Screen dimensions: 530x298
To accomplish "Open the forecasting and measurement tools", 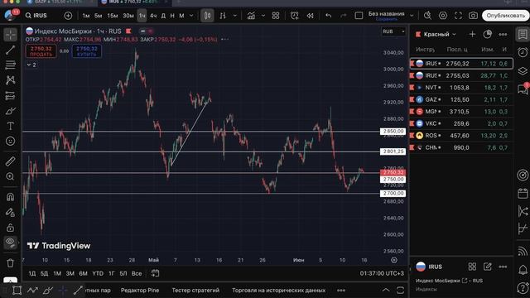I will point(11,96).
